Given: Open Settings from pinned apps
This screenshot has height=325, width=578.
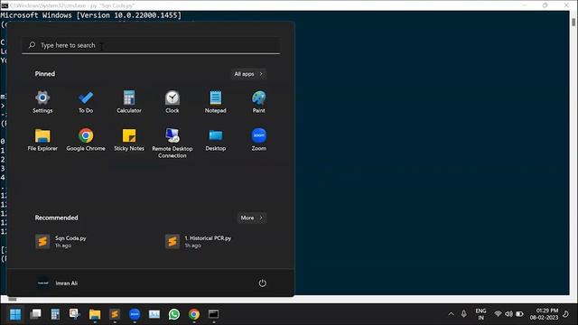Looking at the screenshot, I should [42, 102].
